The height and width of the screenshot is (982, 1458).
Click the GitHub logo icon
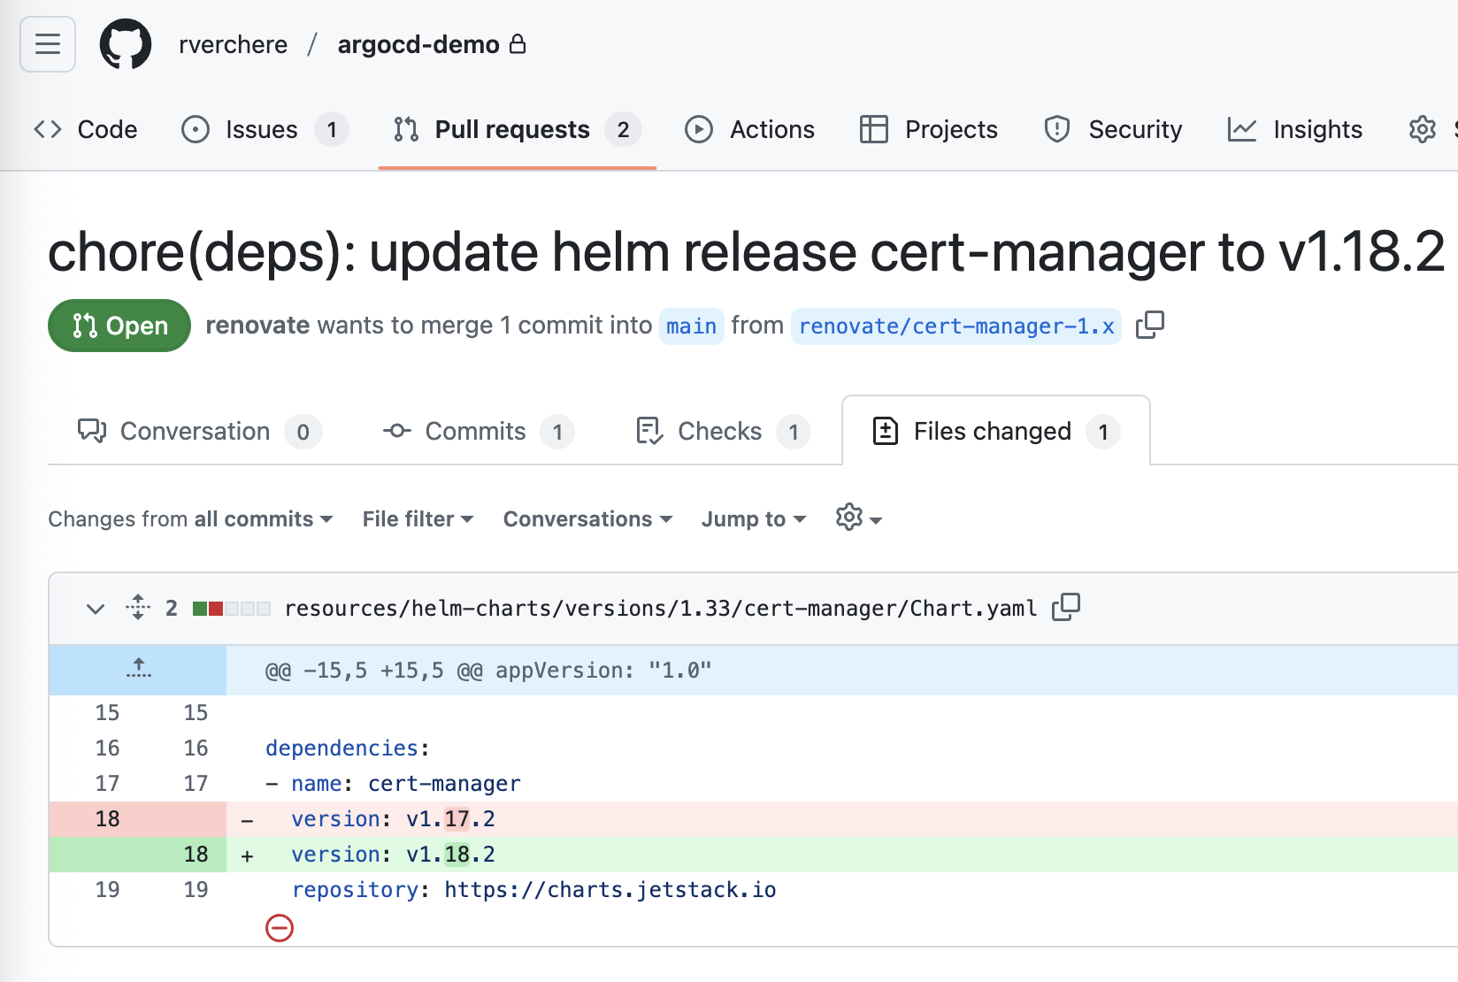126,44
